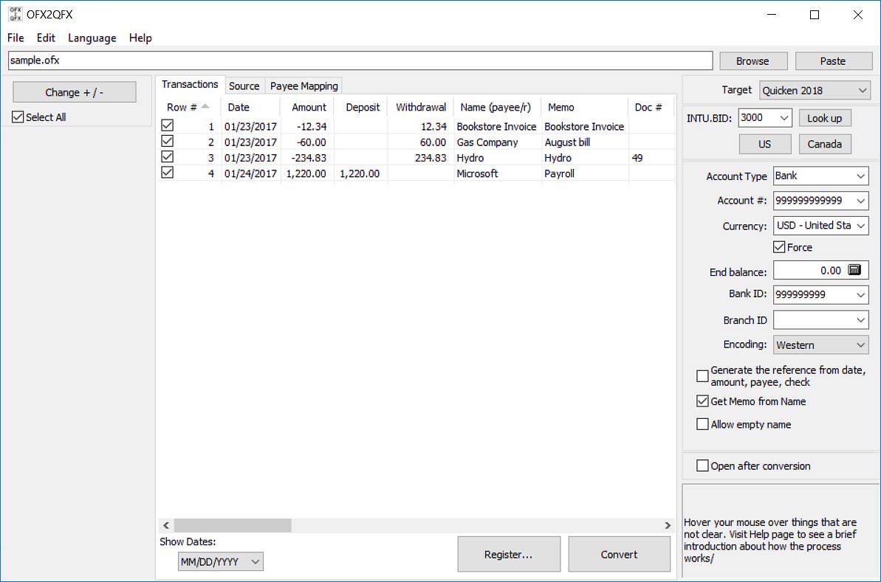Enable Generate the reference from date option

[702, 375]
